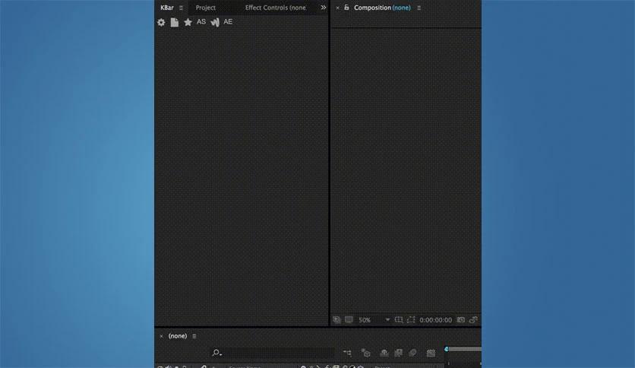The image size is (635, 368).
Task: Click the AS button in KBar
Action: point(201,22)
